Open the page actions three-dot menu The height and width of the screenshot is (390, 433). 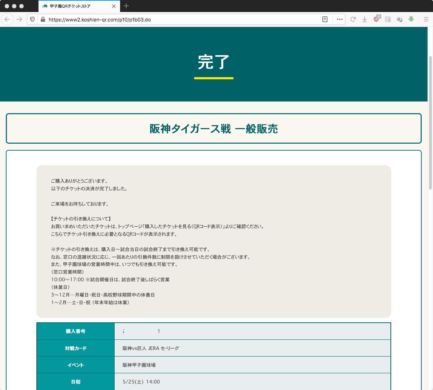(339, 19)
